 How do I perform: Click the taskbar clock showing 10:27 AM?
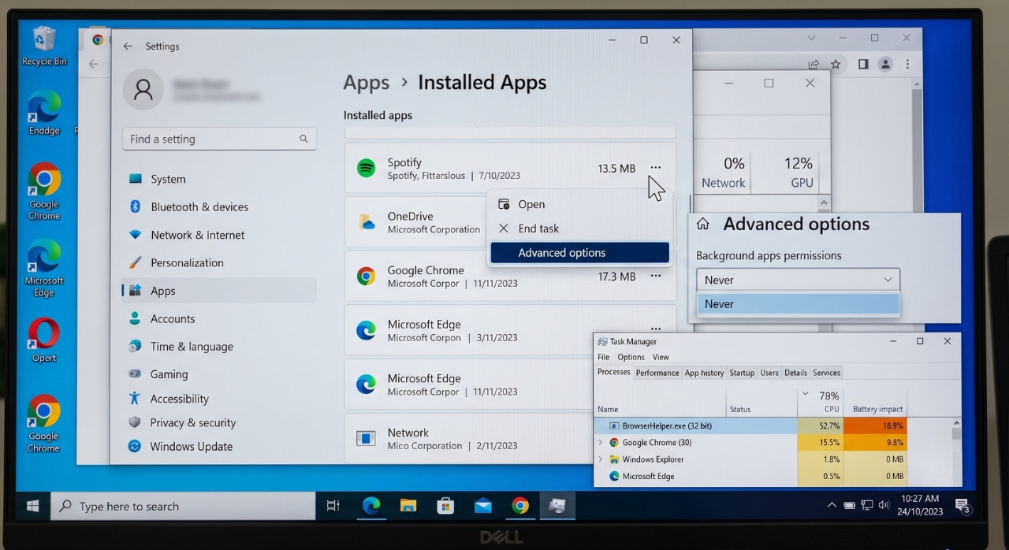pos(920,505)
